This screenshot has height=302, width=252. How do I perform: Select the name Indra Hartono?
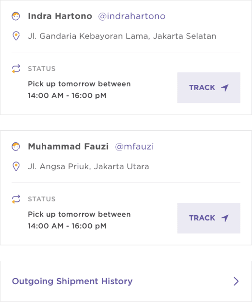coord(60,16)
